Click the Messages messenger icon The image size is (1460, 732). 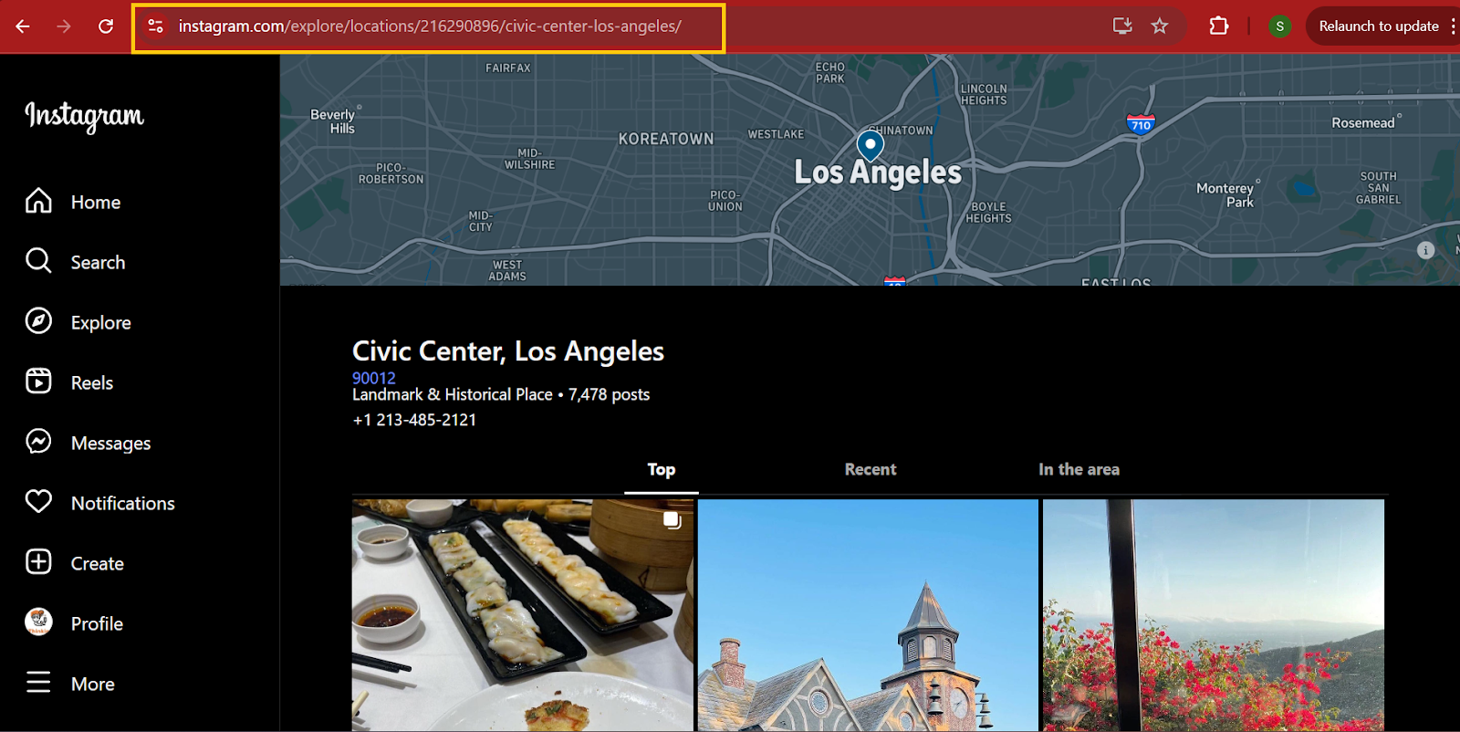pos(38,442)
